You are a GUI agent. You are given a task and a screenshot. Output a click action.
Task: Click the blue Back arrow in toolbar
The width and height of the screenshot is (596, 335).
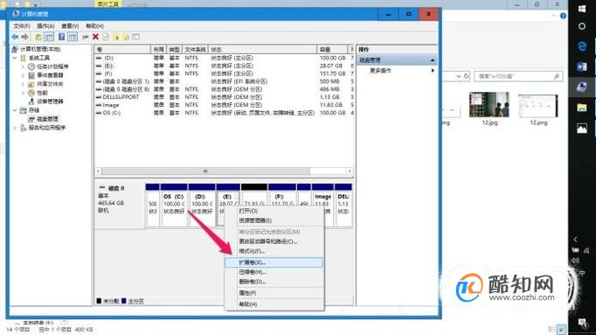15,37
